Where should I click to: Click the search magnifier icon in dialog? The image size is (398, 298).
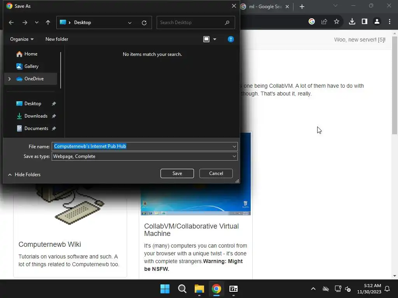point(227,23)
